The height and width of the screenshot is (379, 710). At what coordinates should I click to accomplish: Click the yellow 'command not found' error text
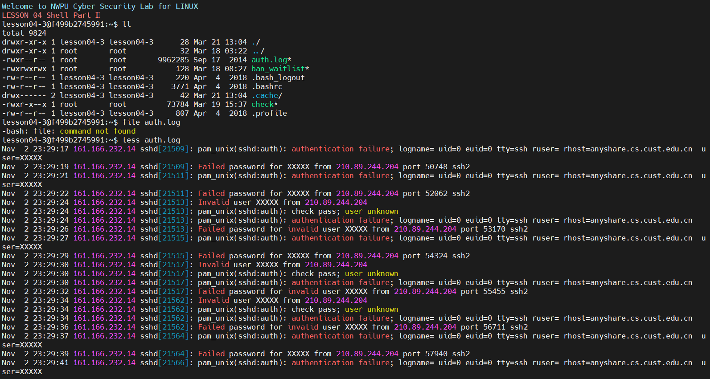tap(98, 131)
